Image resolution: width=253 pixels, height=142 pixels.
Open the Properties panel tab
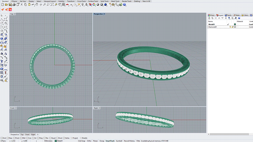212,15
